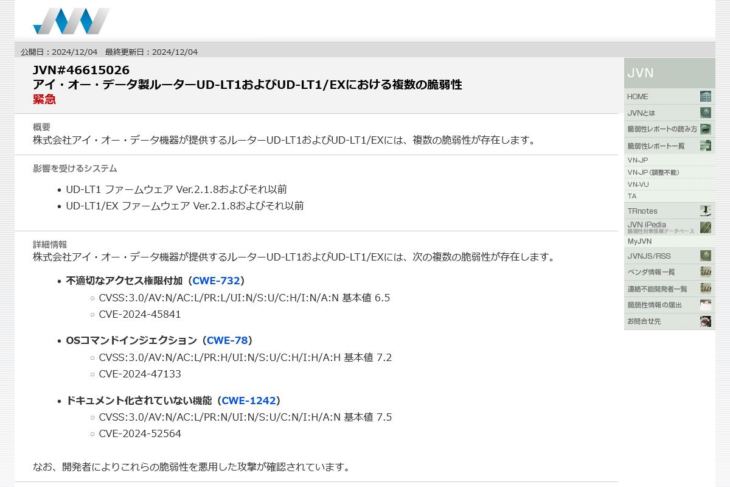Open the CWE-1242 link
Image resolution: width=730 pixels, height=487 pixels.
249,401
